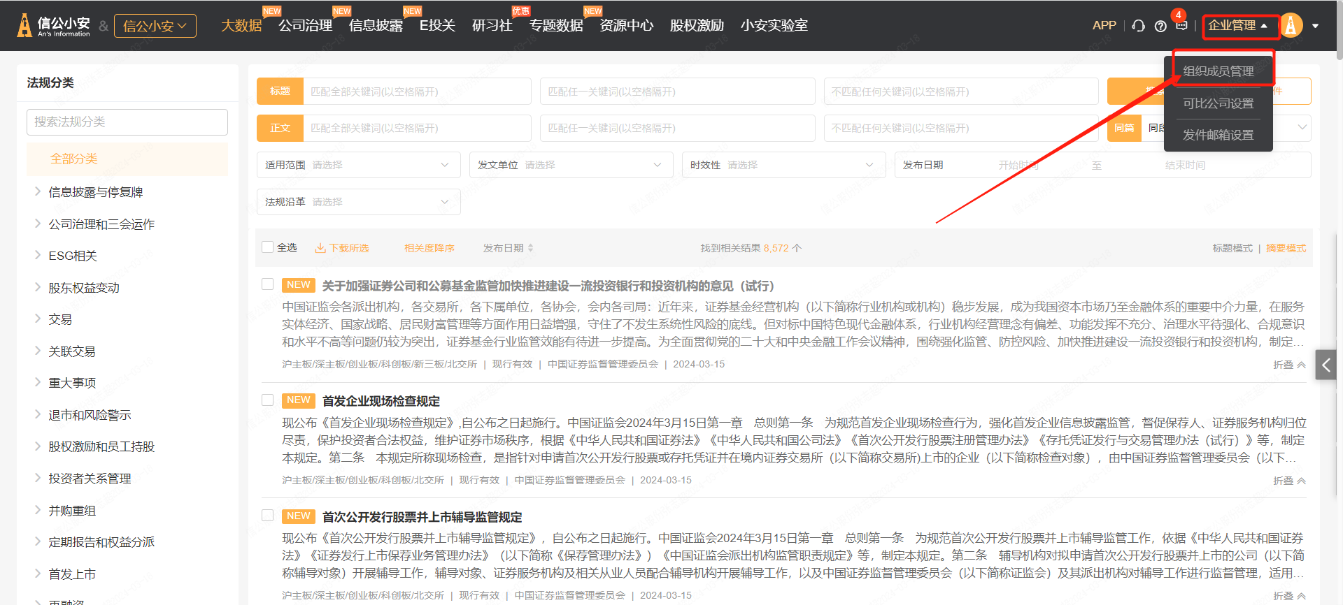Open the E投关 nav tab
The image size is (1343, 605).
point(437,26)
